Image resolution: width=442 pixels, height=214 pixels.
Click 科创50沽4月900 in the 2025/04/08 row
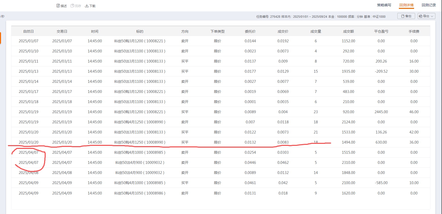pyautogui.click(x=140, y=173)
